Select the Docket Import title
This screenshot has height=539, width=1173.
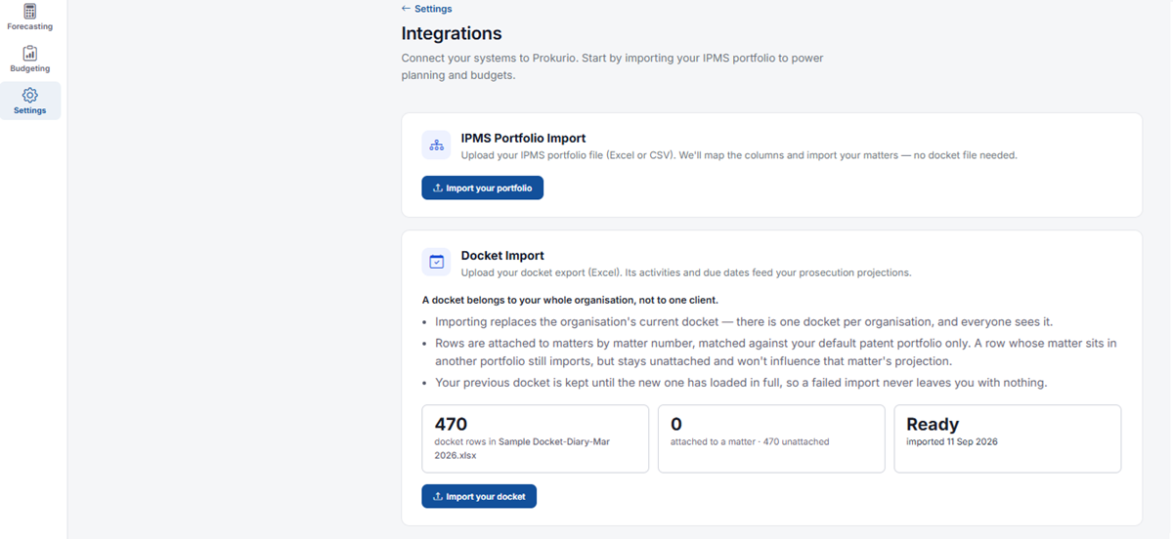(x=502, y=256)
